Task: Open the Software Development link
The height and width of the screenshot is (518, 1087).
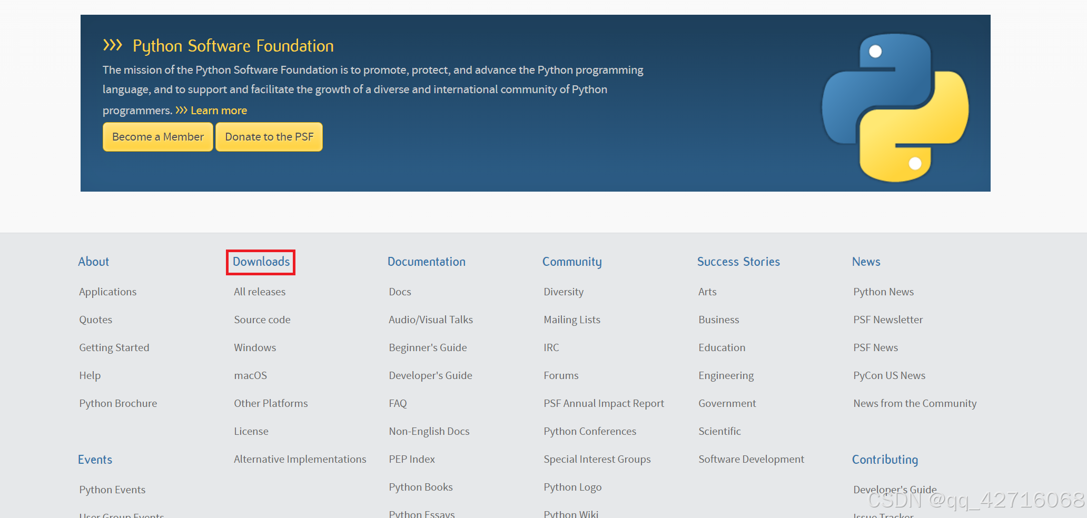Action: point(752,459)
